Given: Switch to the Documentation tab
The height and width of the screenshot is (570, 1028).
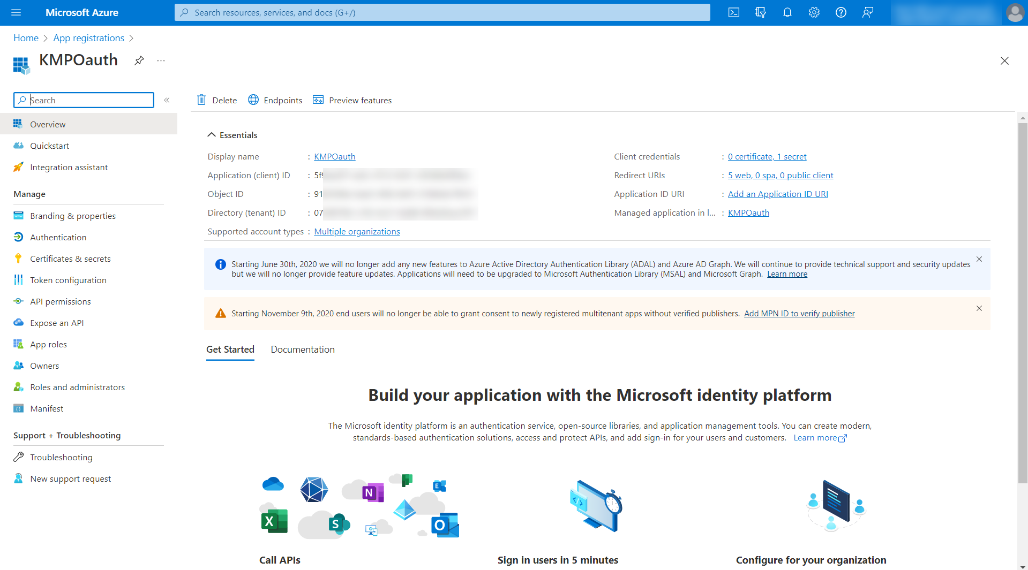Looking at the screenshot, I should [302, 349].
